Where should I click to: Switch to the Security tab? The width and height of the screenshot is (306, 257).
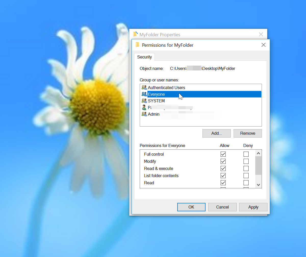144,57
